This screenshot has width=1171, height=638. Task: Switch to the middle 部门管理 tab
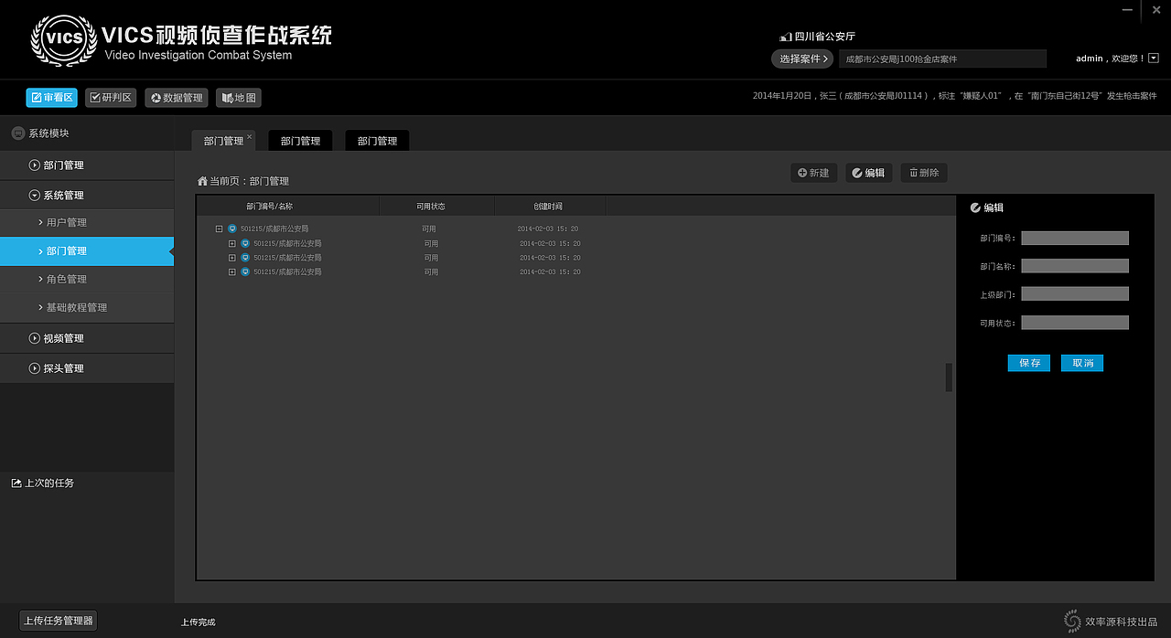click(300, 141)
